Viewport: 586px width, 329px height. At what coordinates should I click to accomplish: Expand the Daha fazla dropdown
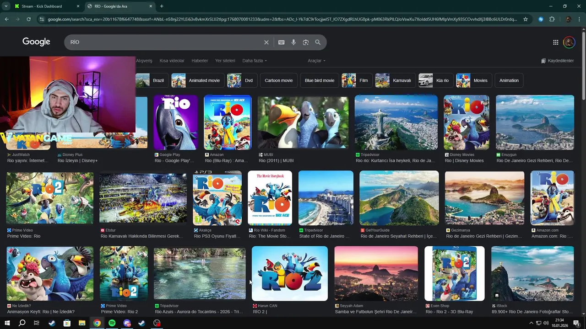(255, 61)
